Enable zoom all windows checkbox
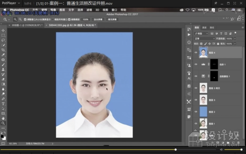Screen dimensions: 246x154 [53, 19]
